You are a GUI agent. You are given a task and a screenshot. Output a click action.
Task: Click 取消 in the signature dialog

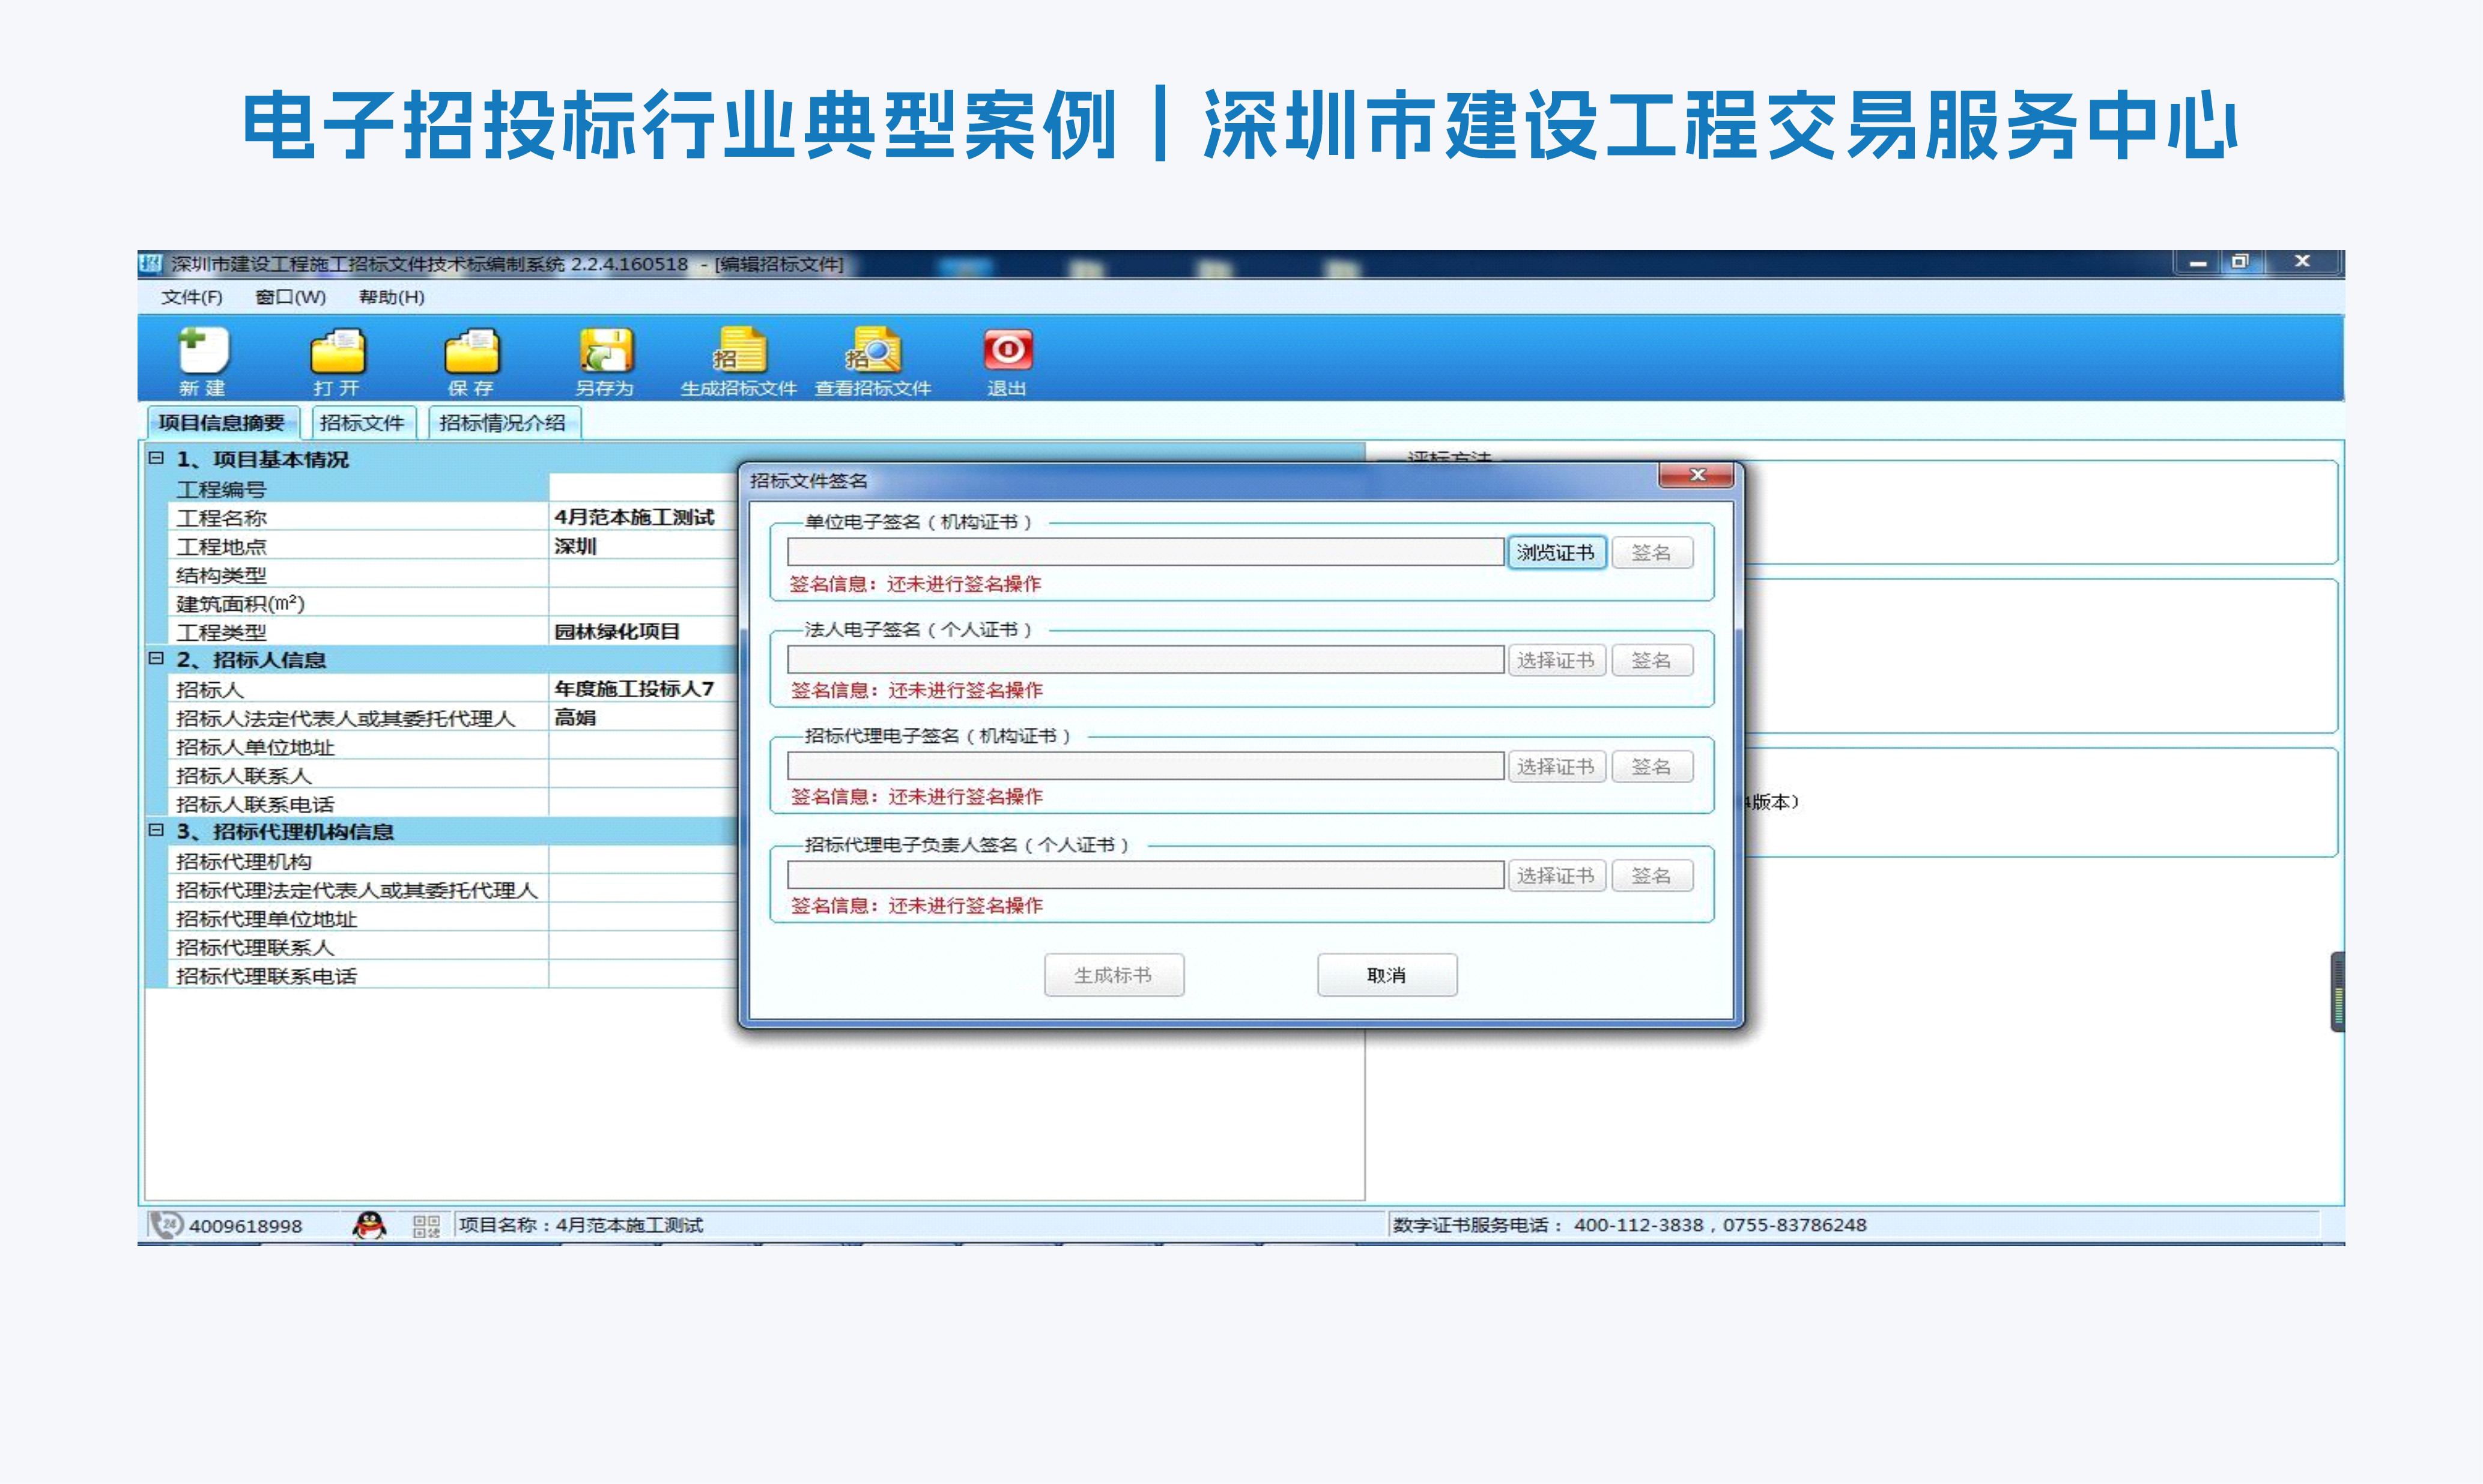coord(1386,975)
